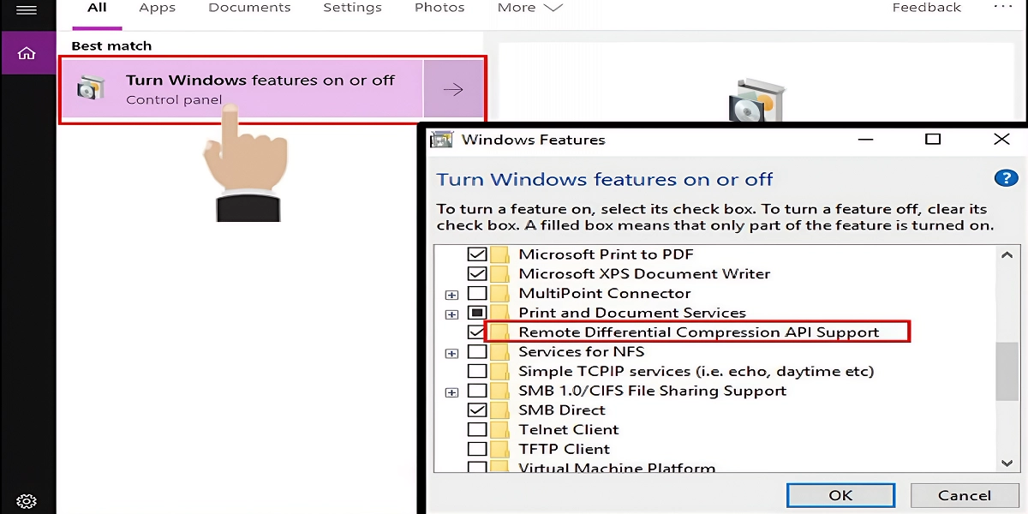The width and height of the screenshot is (1028, 514).
Task: Switch to the Settings search tab
Action: click(x=352, y=8)
